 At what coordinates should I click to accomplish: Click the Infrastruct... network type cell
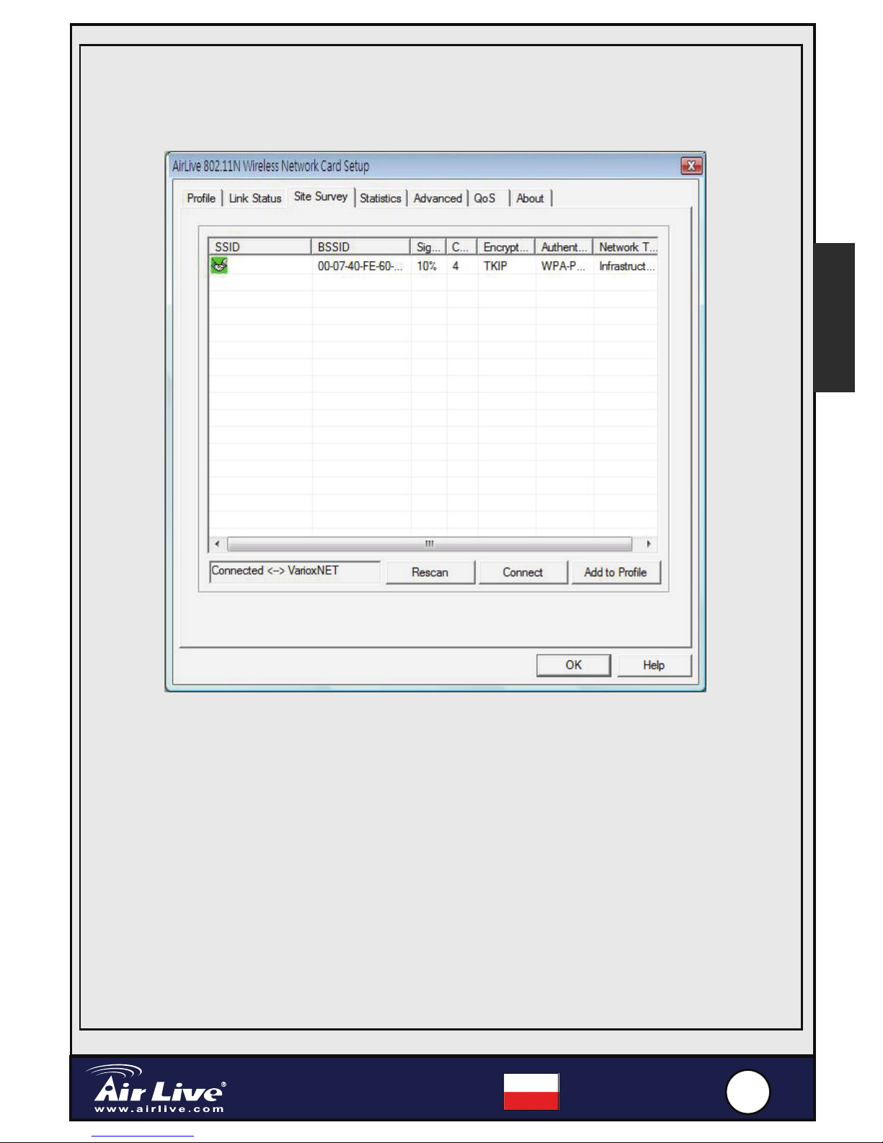tap(626, 266)
